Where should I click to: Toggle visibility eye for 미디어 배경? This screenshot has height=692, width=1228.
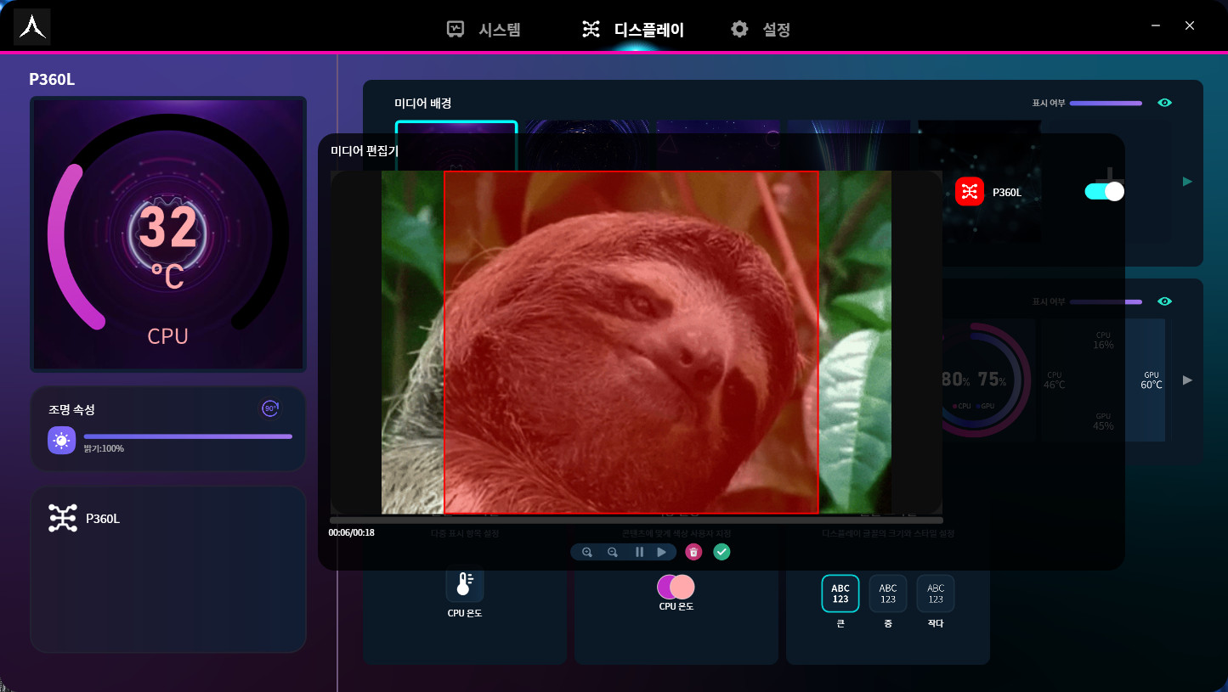tap(1164, 103)
